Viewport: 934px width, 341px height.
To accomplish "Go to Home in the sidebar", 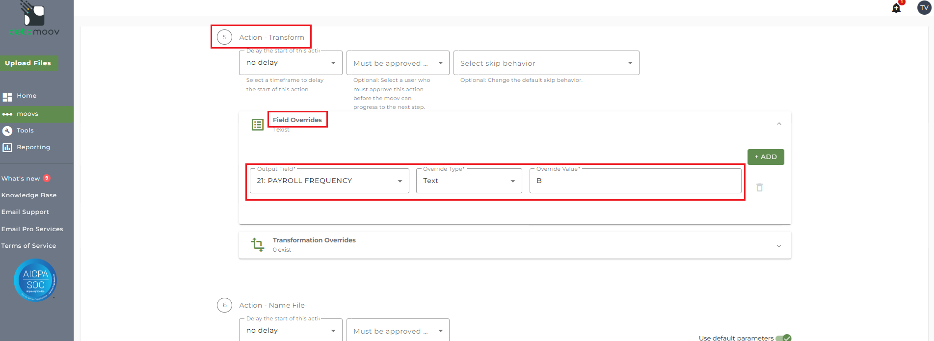I will pyautogui.click(x=27, y=96).
